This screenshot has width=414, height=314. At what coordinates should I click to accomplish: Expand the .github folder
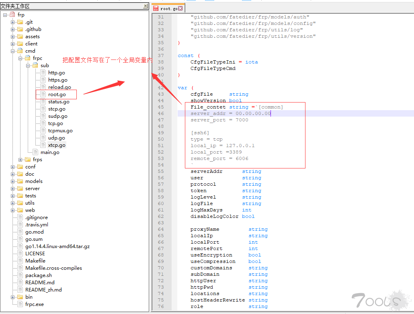tap(13, 29)
